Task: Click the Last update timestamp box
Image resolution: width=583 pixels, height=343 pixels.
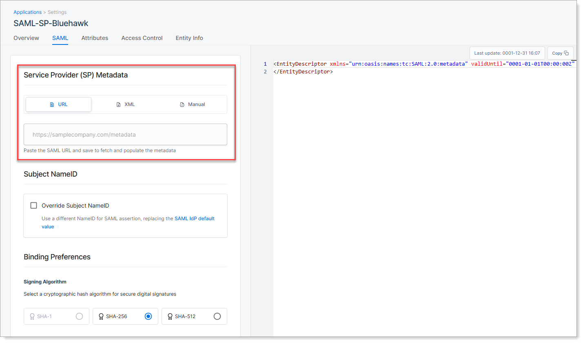Action: point(507,53)
